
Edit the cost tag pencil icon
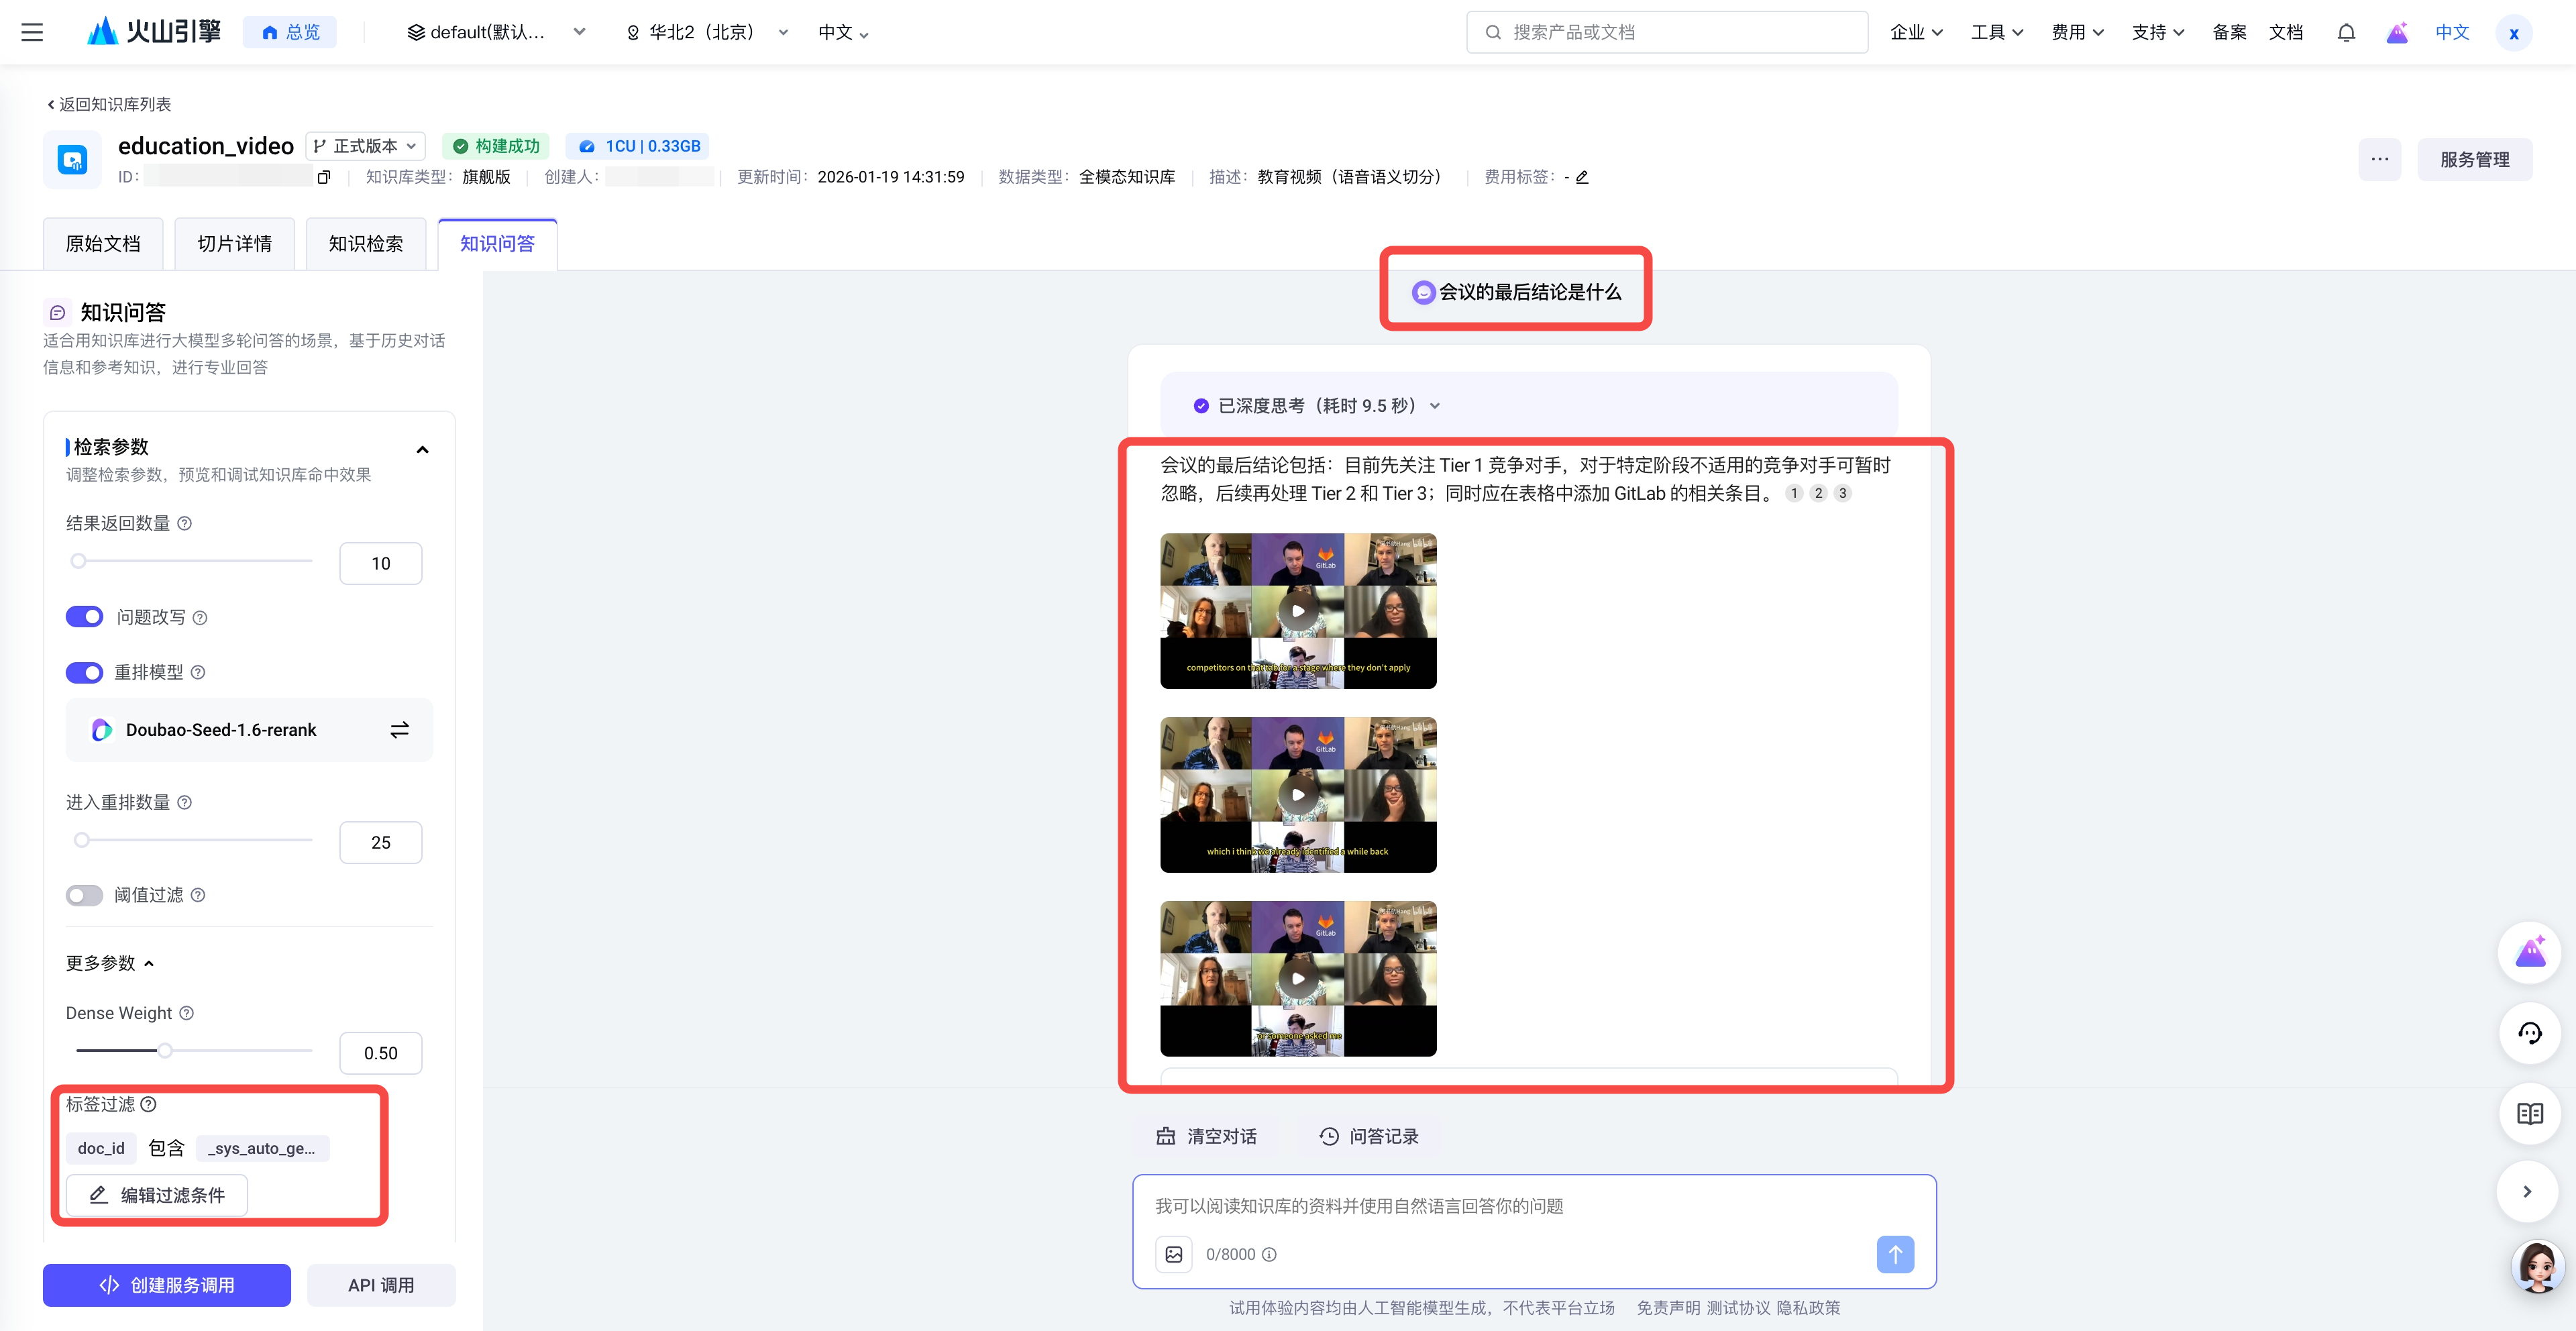pos(1582,177)
